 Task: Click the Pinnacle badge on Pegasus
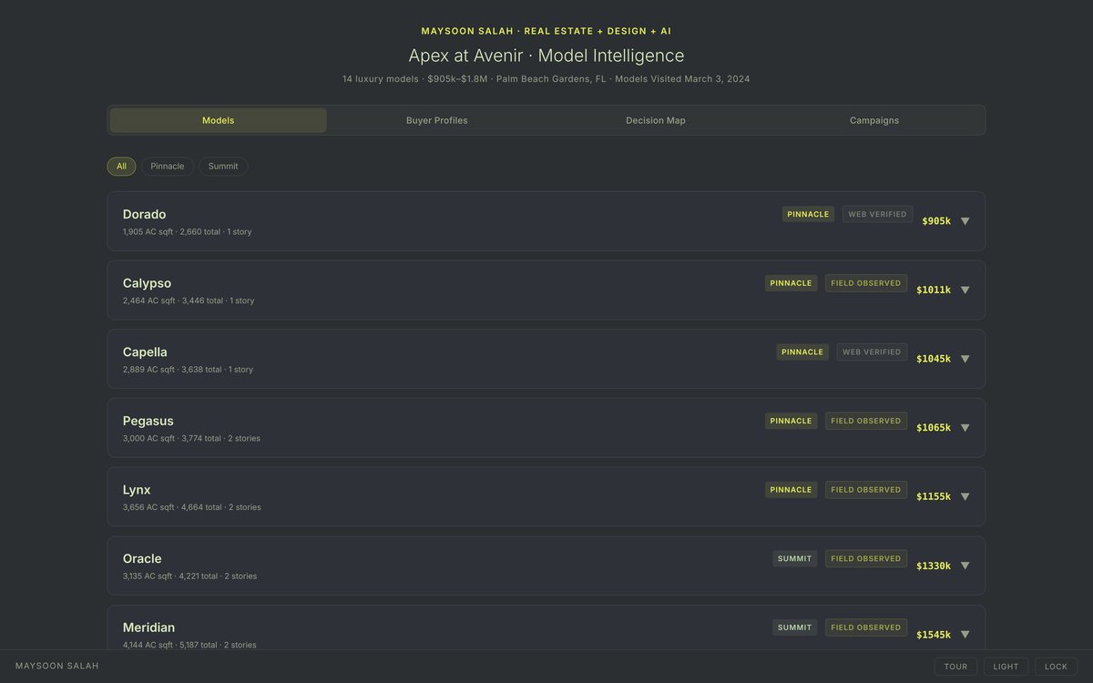click(x=791, y=421)
